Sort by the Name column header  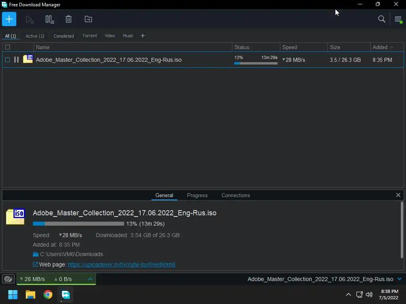click(133, 47)
